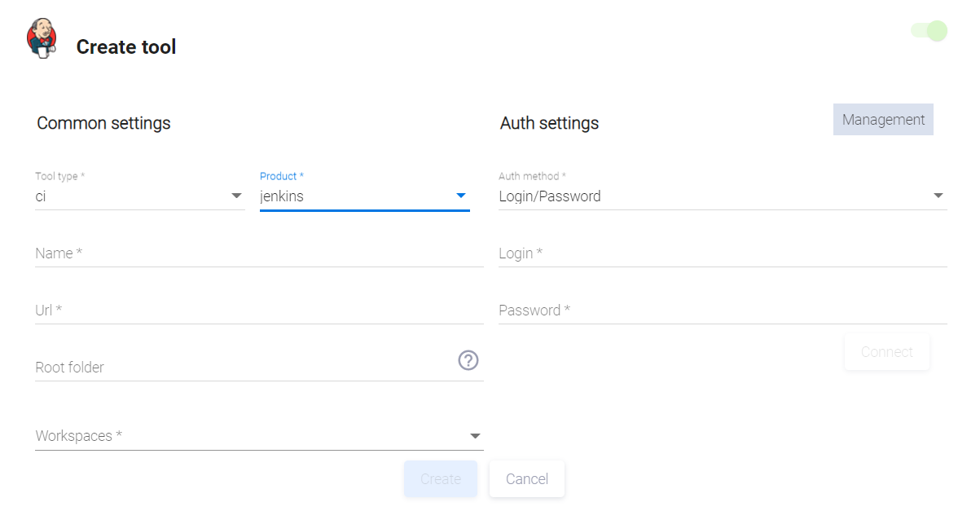Click the Product field label

[x=281, y=176]
